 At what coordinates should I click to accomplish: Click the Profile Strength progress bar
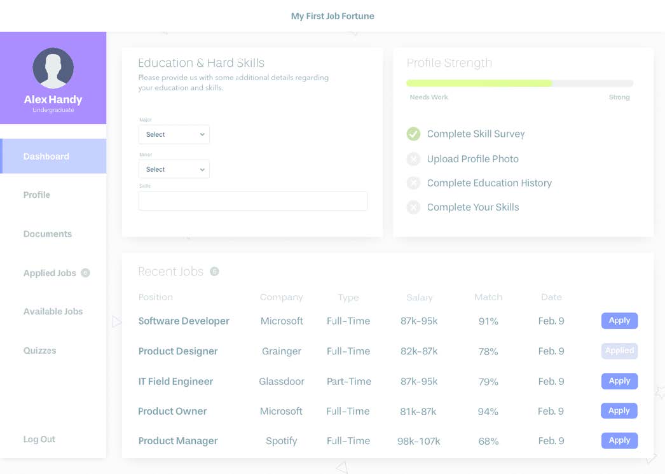[519, 83]
